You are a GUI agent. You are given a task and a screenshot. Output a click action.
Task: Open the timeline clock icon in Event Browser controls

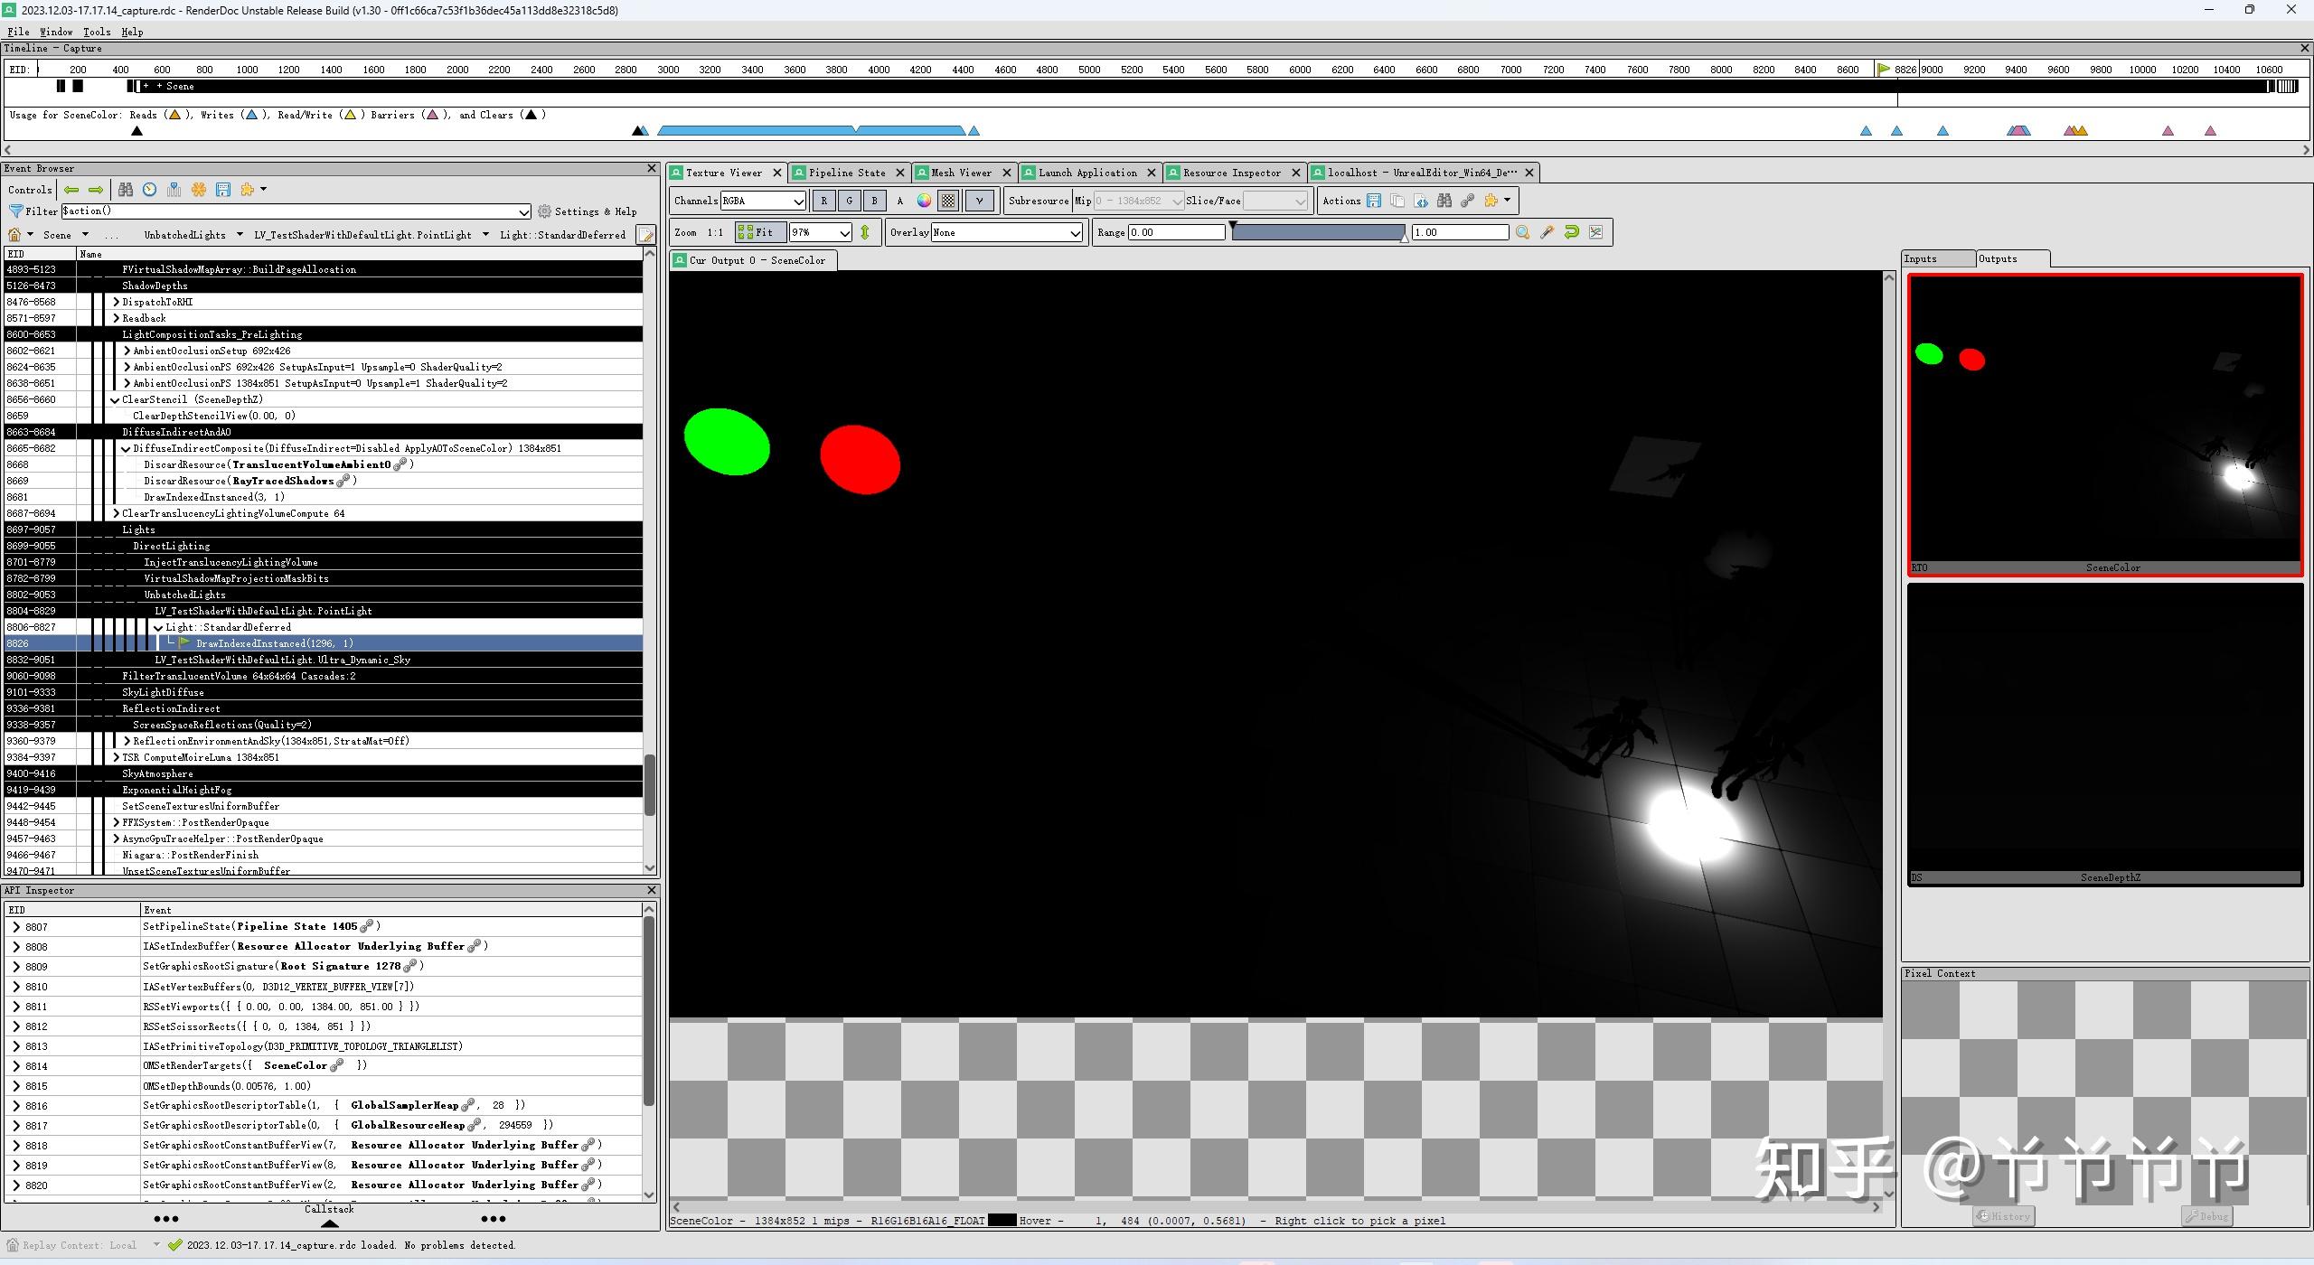click(x=149, y=189)
